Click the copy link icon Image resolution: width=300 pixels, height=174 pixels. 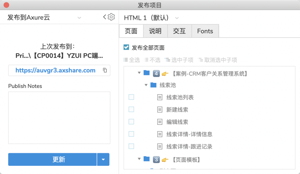tap(105, 70)
